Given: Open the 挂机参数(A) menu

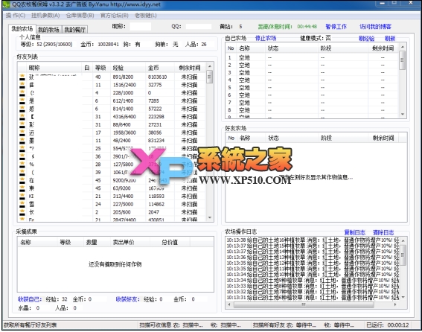Looking at the screenshot, I should (x=45, y=16).
